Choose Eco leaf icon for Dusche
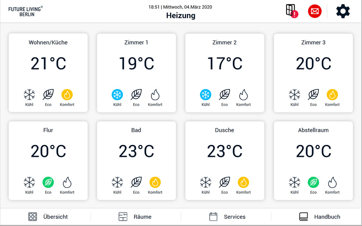Viewport: 362px width, 226px height. click(225, 183)
